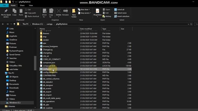Go forward in navigation history
Viewport: 198px width, 111px height.
click(7, 24)
